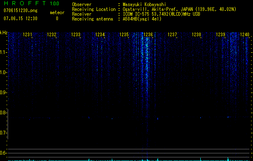Click the 1238 time marker
Screen dimensions: 253x161
click(x=196, y=35)
